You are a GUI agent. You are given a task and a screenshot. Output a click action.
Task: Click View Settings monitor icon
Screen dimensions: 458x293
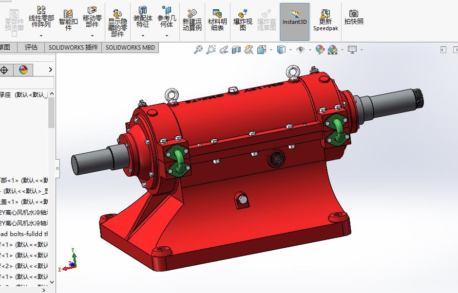point(352,50)
